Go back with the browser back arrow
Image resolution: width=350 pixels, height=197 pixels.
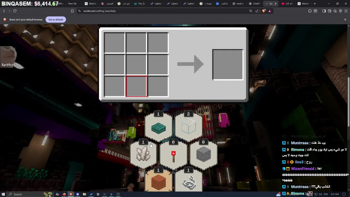pos(4,11)
